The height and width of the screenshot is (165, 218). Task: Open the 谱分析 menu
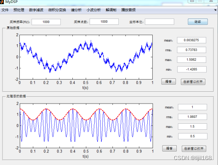tap(76, 10)
